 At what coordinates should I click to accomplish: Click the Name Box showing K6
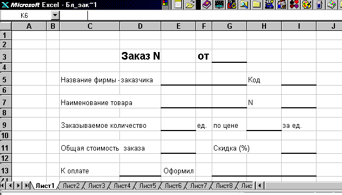(x=26, y=16)
